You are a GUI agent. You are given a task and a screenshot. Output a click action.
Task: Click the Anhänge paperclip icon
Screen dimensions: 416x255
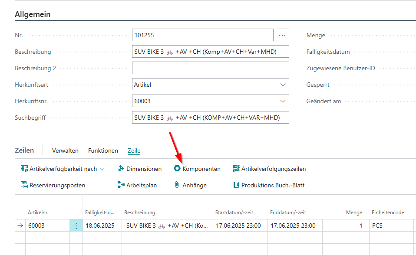coord(177,185)
